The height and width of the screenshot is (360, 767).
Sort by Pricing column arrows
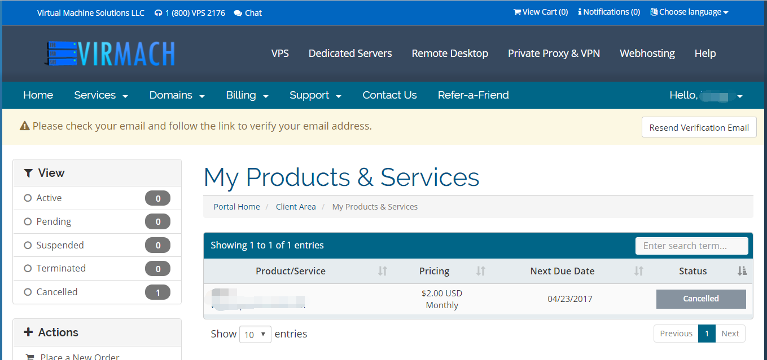click(481, 271)
